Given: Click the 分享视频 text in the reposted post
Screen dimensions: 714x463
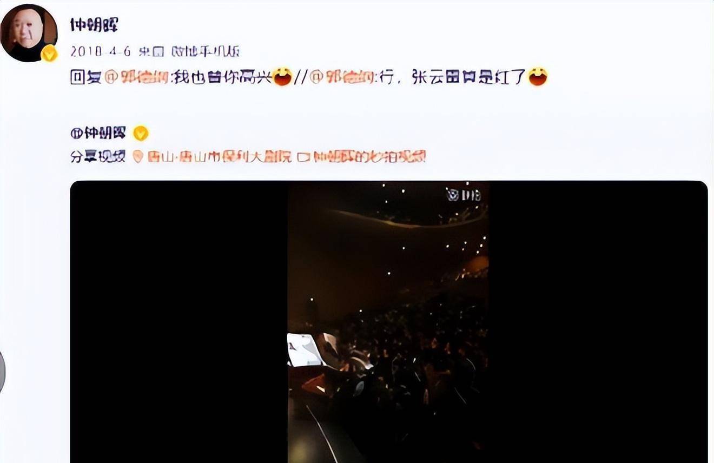Looking at the screenshot, I should pyautogui.click(x=98, y=157).
